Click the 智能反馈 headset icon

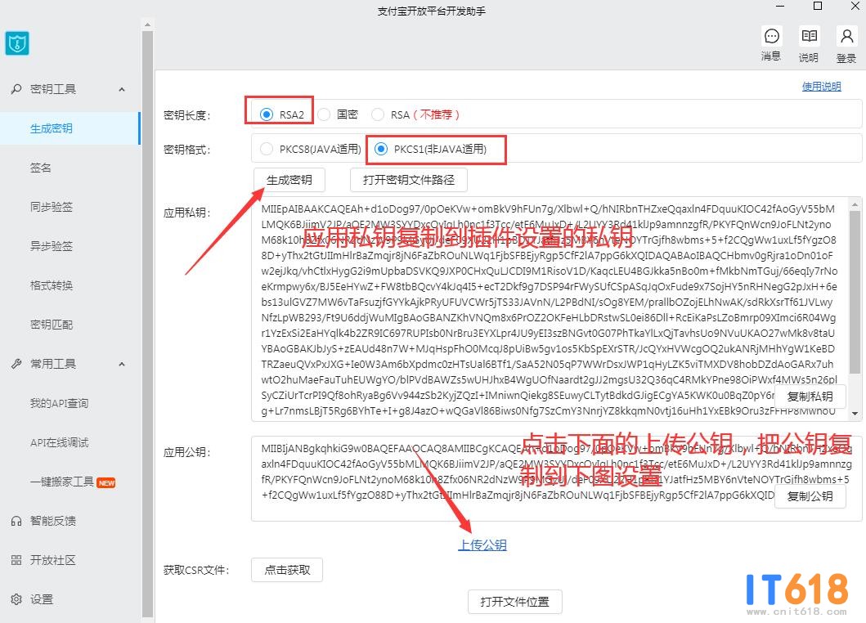(x=16, y=521)
